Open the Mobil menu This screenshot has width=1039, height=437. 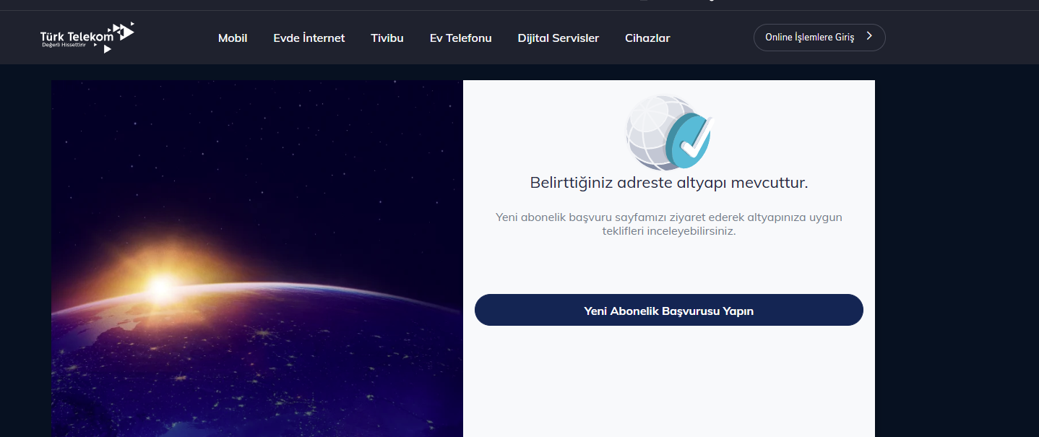pos(233,38)
